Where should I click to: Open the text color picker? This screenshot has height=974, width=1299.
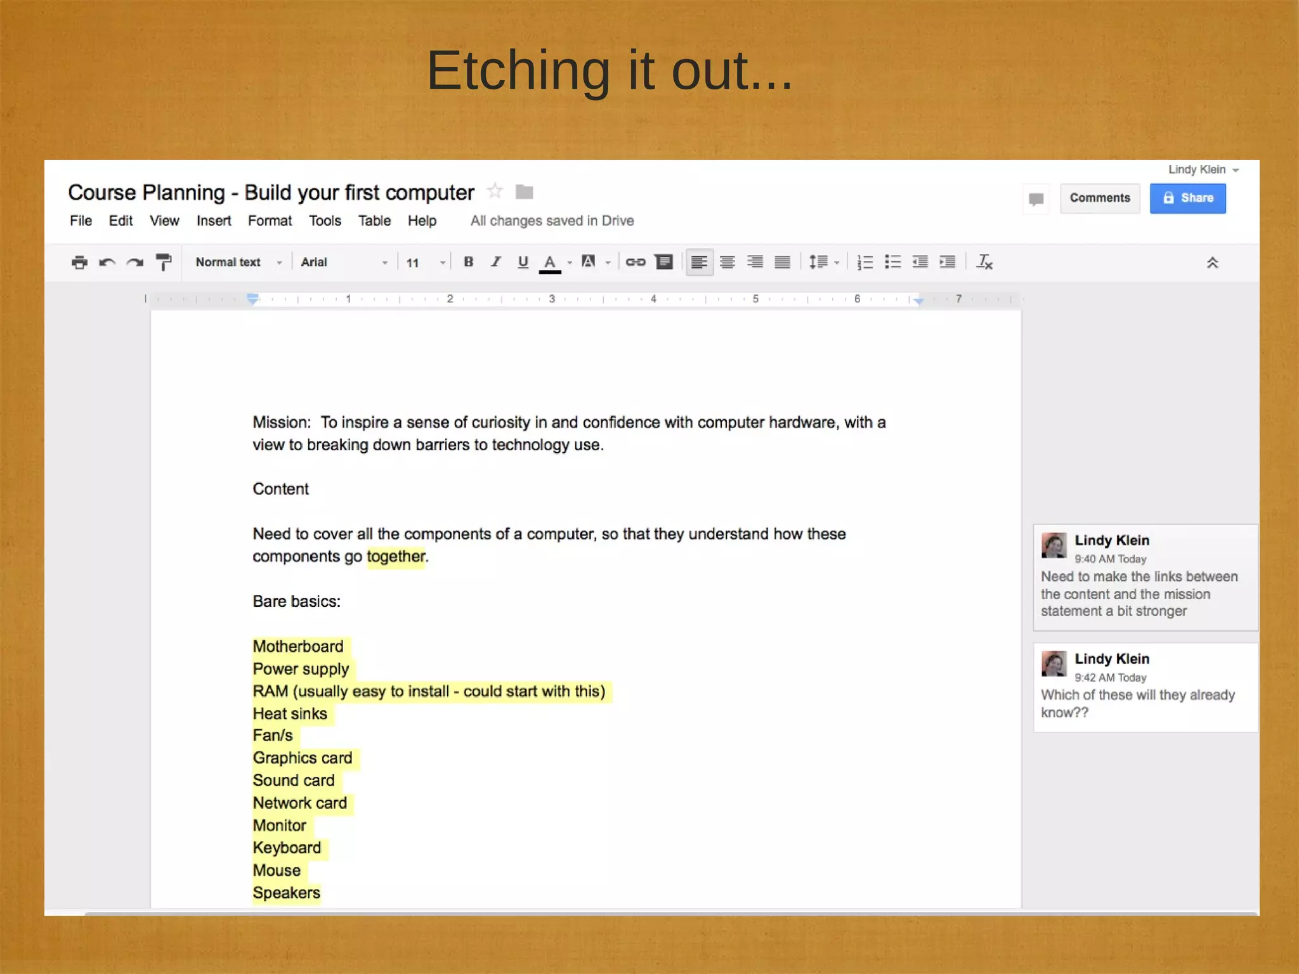[550, 263]
